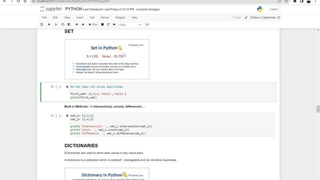Restart kernel and run all cells
320x180 pixels.
114,24
